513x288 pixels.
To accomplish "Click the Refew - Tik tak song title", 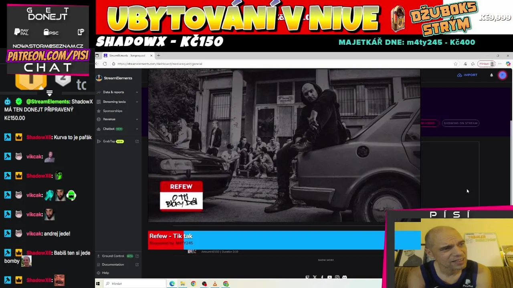I will (x=171, y=236).
